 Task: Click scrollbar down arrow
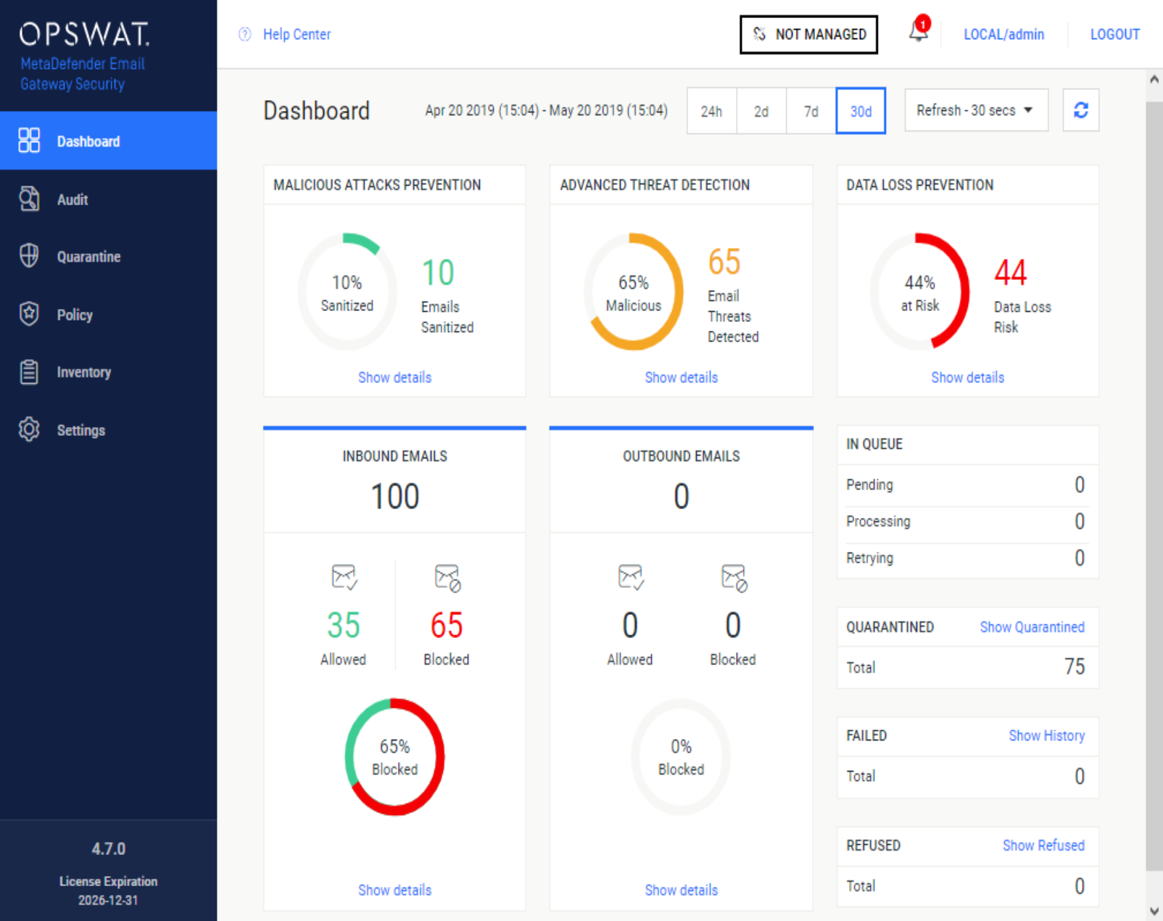(1154, 912)
